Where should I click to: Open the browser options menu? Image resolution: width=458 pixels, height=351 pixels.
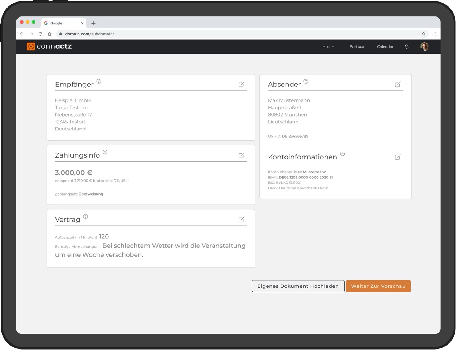(435, 34)
